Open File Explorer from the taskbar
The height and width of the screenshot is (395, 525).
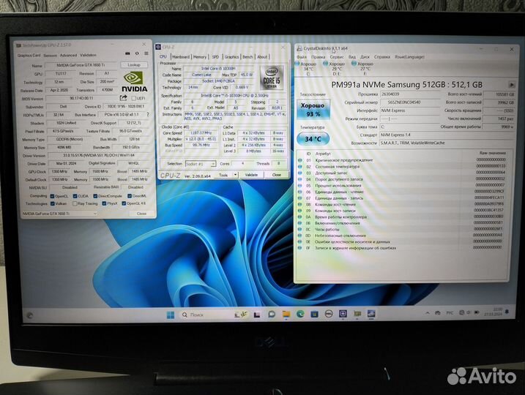click(286, 314)
